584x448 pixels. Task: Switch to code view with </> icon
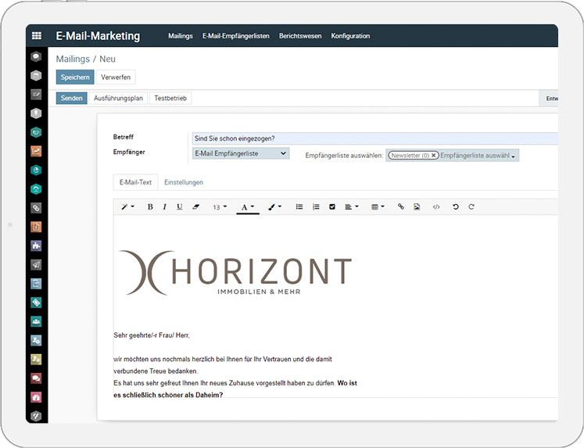coord(436,207)
